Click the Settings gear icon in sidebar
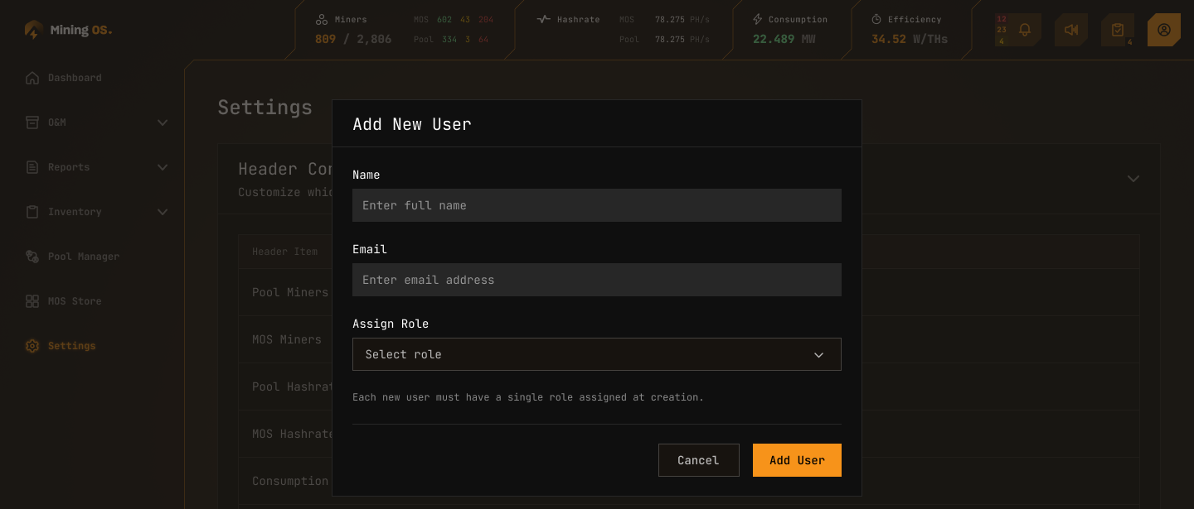 click(x=32, y=346)
